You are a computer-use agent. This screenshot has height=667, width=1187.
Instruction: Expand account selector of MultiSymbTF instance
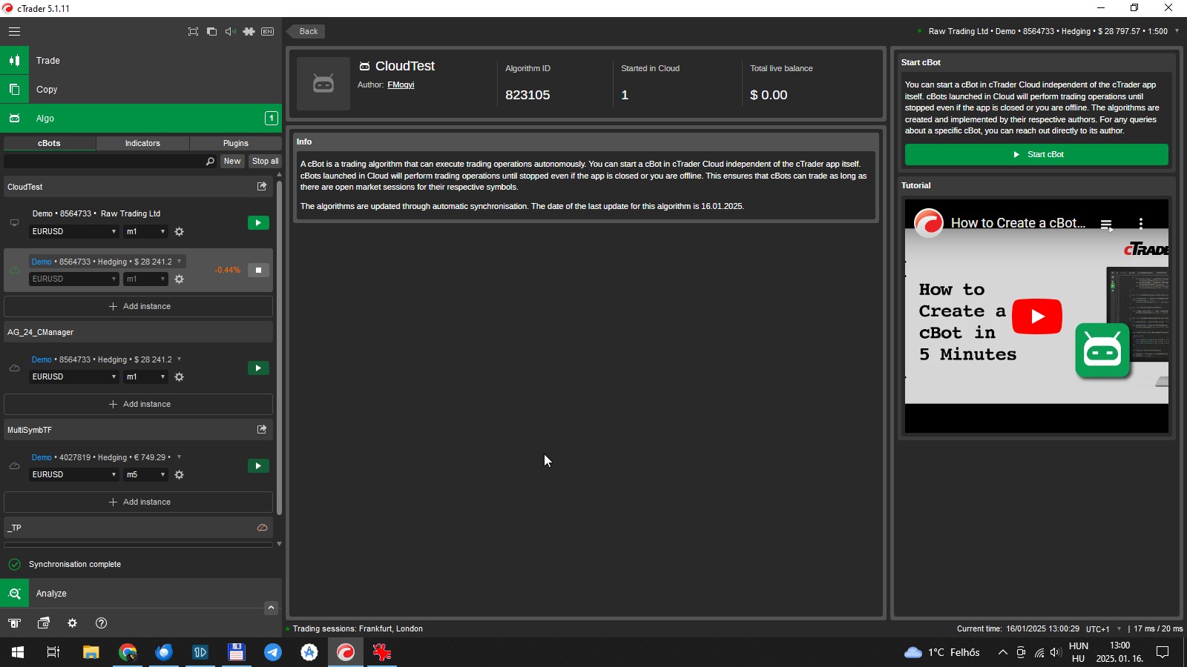pos(107,457)
